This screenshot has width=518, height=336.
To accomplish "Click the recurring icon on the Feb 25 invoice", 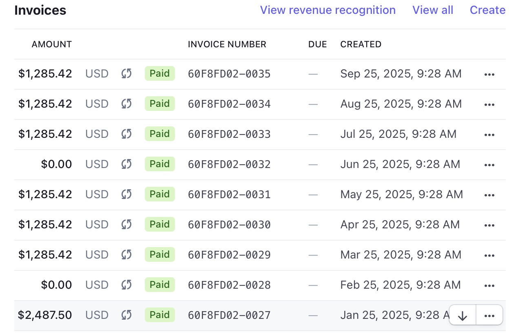I will [x=126, y=285].
